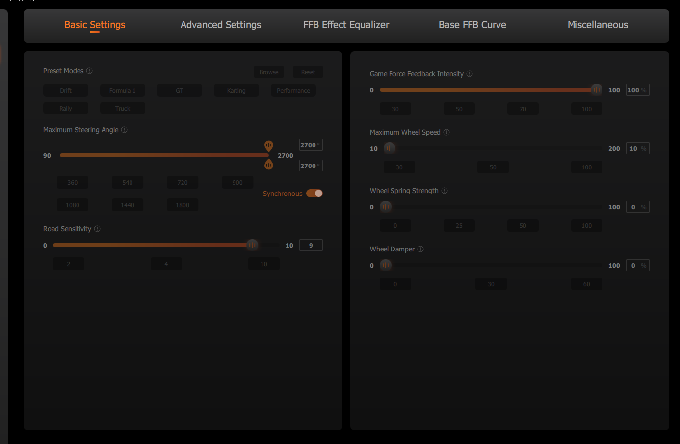The image size is (680, 444).
Task: Set Game Force Feedback Intensity preset 100
Action: (x=587, y=109)
